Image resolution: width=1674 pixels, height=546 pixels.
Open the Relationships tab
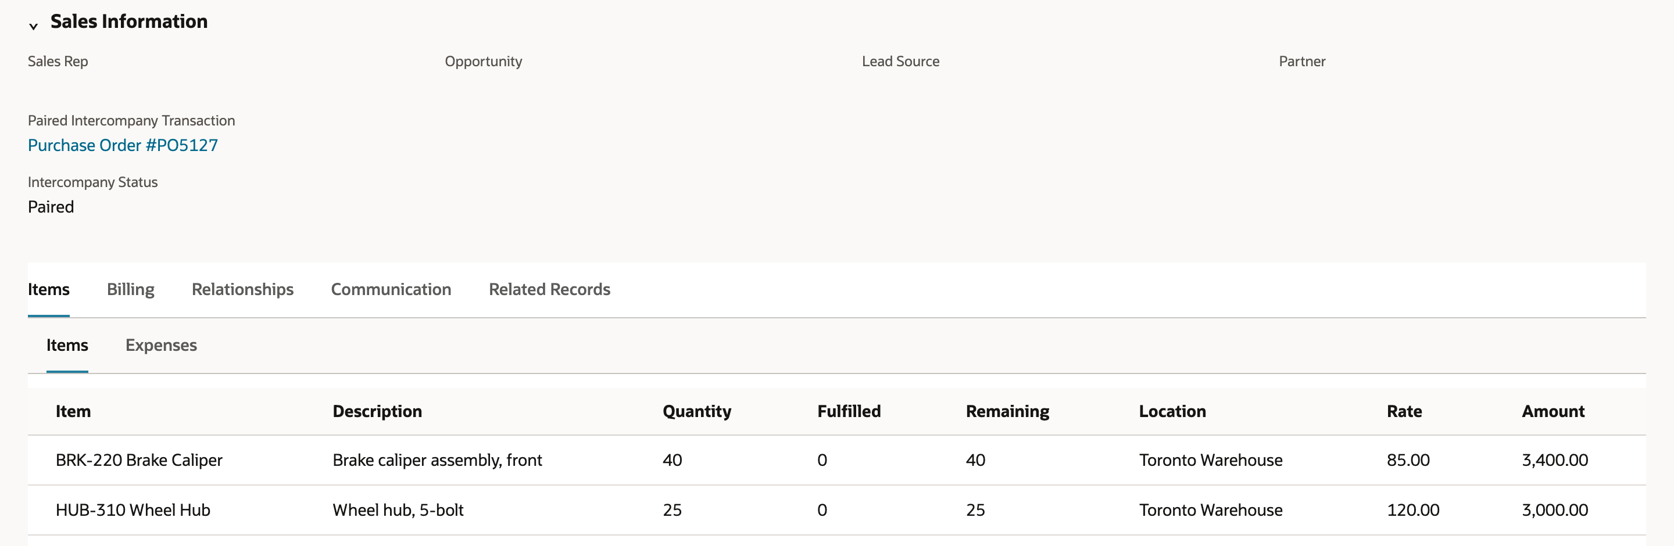pyautogui.click(x=242, y=289)
